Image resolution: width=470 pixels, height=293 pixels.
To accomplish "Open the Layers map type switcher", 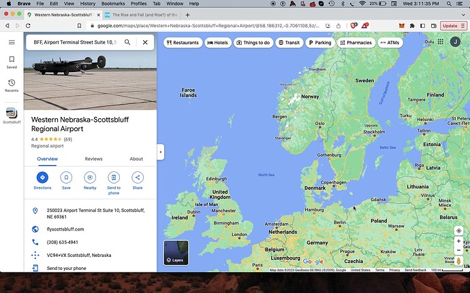I will tap(176, 253).
